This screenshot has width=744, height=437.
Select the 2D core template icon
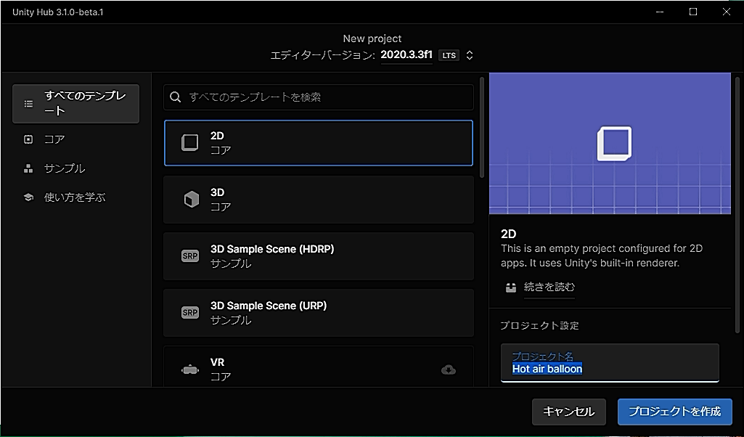click(x=189, y=141)
